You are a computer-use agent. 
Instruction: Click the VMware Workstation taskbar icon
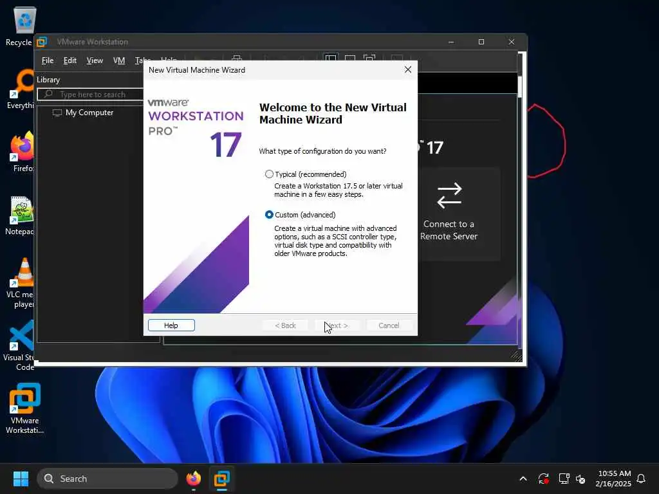click(x=221, y=479)
